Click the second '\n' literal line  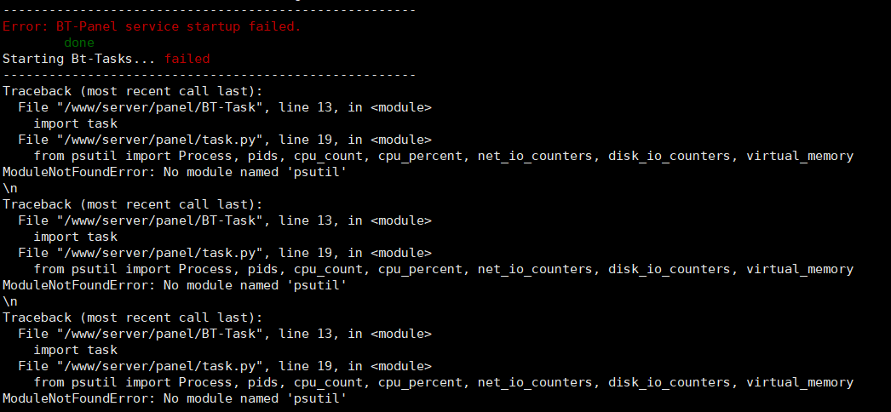point(10,301)
